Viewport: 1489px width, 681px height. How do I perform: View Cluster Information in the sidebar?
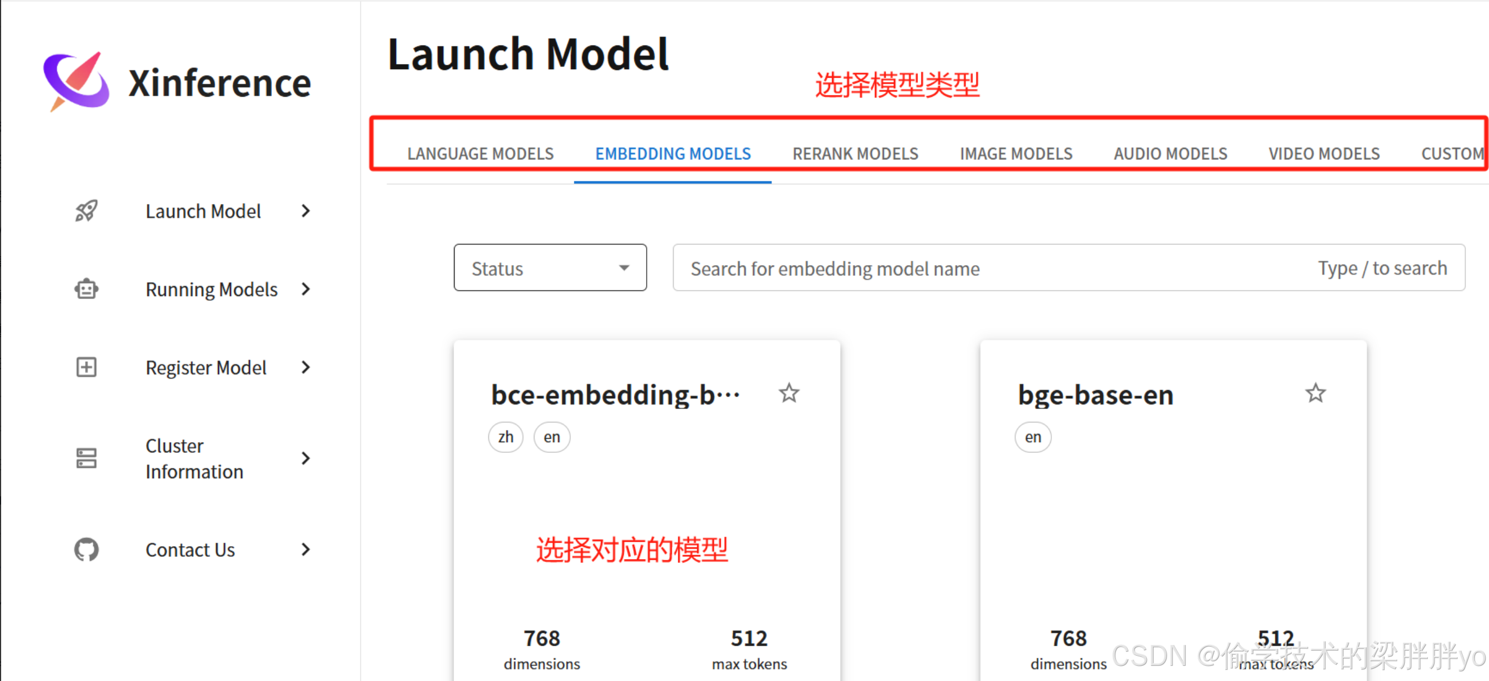(194, 458)
